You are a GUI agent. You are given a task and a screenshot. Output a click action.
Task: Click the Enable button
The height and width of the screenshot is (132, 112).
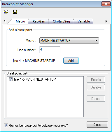[96, 80]
